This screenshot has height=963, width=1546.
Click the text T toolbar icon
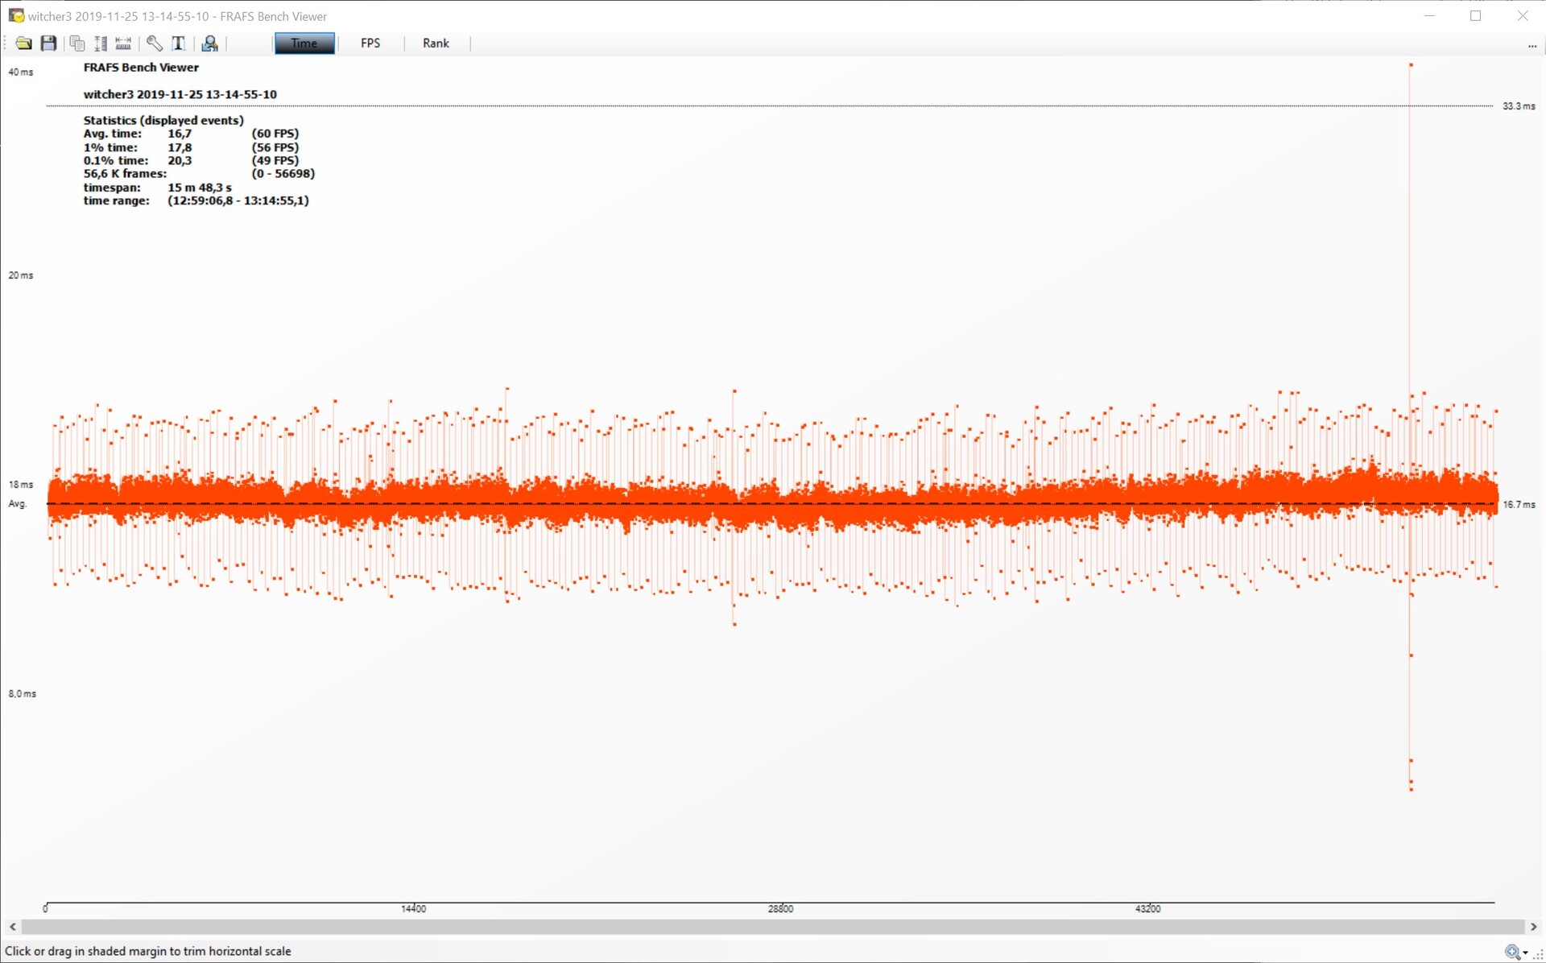pos(179,43)
